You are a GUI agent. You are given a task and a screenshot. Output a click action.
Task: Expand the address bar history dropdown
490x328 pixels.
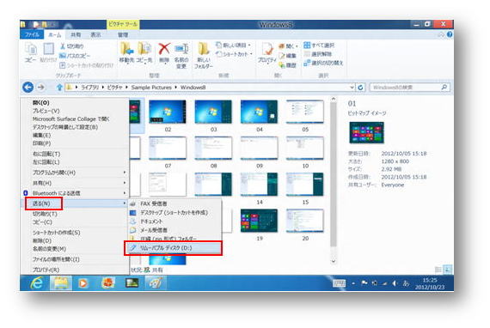click(x=352, y=88)
